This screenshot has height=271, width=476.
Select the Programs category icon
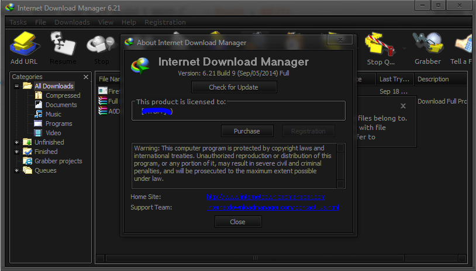[38, 124]
